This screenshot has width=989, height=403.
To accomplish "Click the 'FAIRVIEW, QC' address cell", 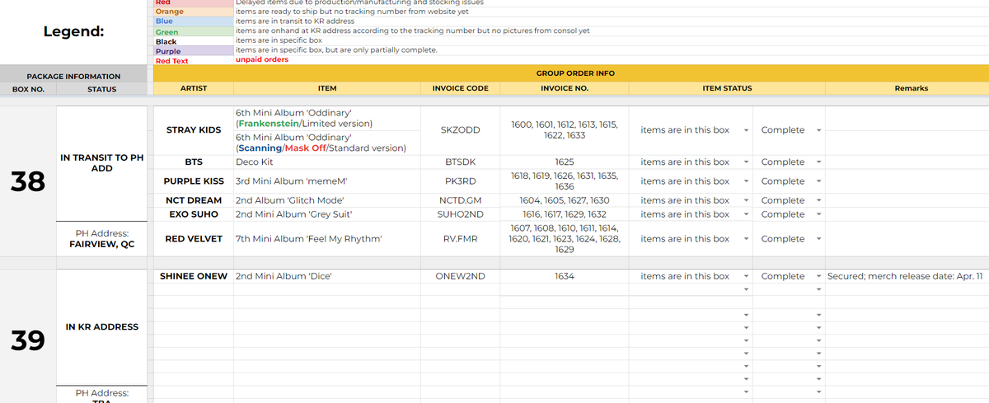I will tap(102, 239).
